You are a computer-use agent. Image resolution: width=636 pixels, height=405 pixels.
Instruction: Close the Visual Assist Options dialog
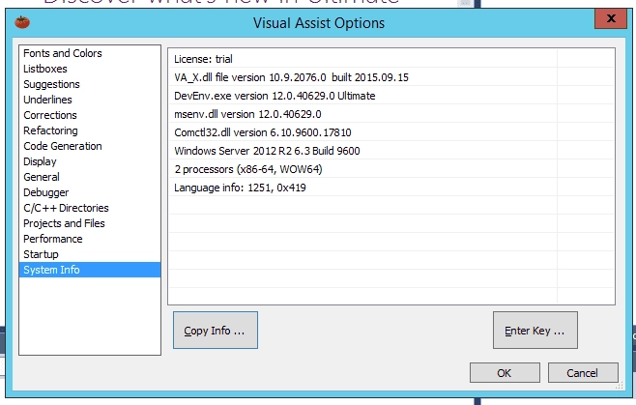click(611, 18)
